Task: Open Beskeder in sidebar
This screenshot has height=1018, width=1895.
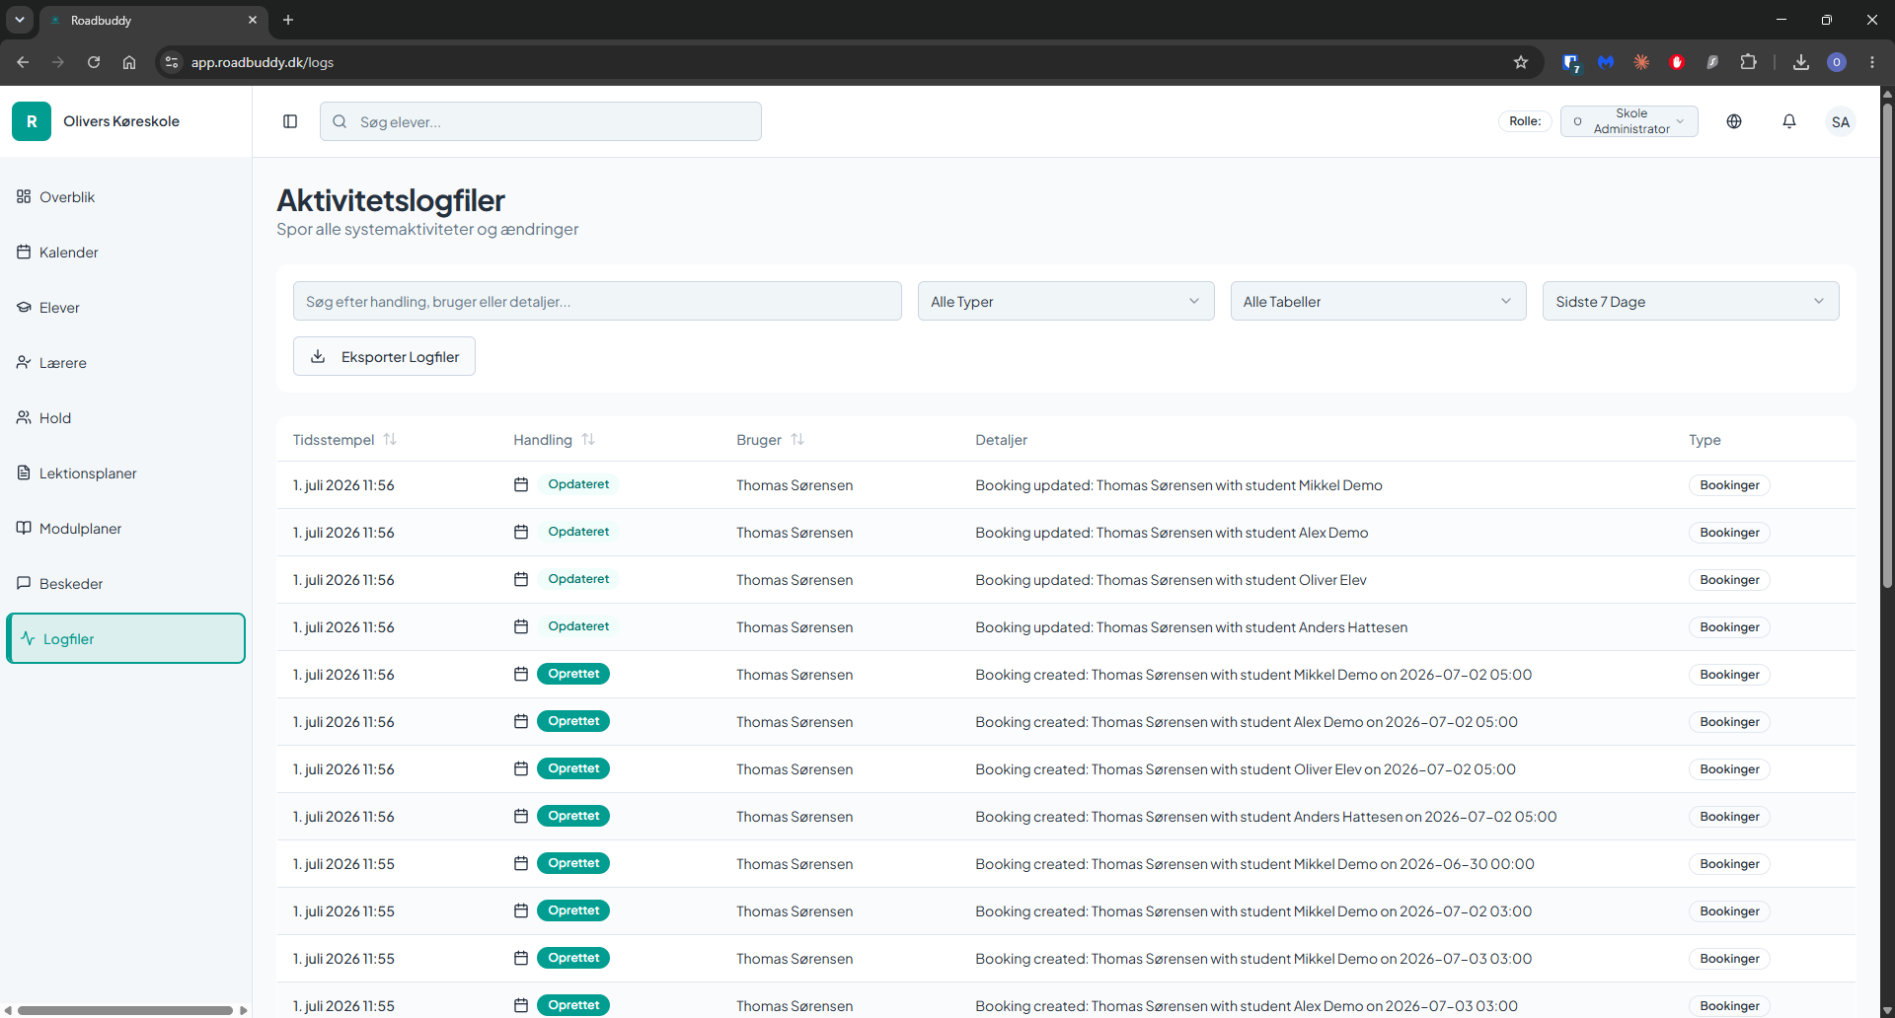Action: [x=125, y=583]
